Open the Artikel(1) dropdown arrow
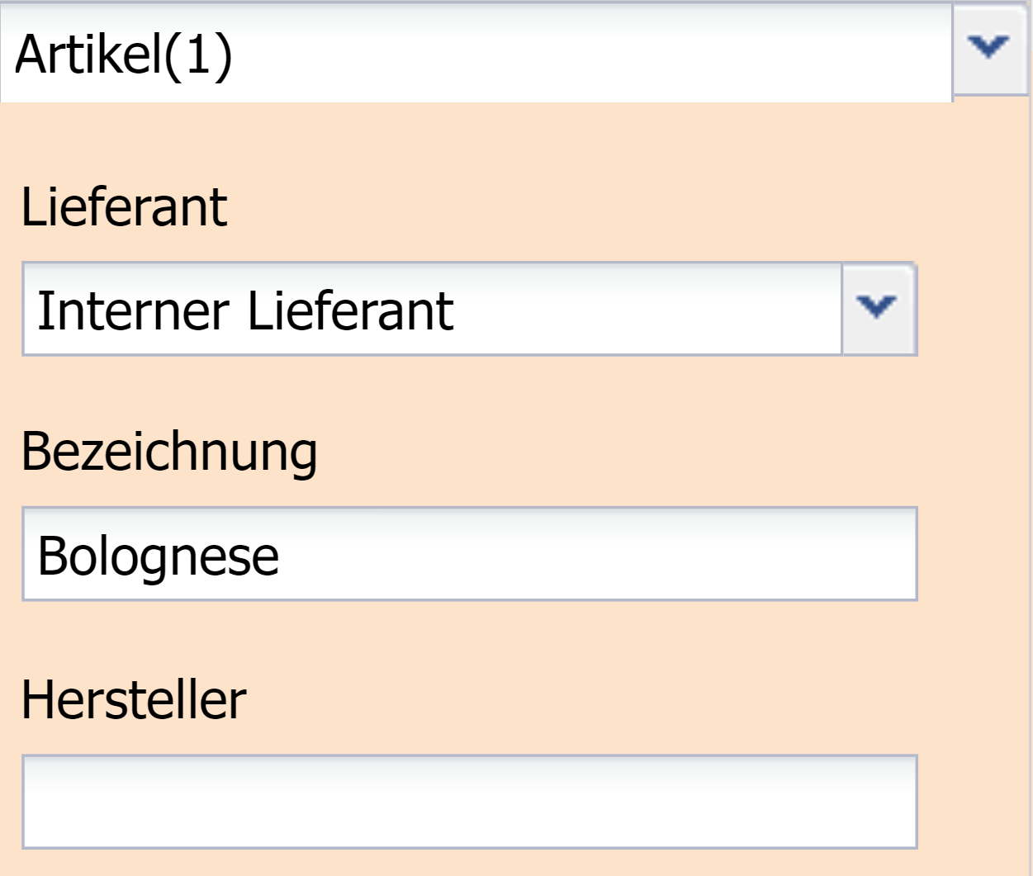 pyautogui.click(x=989, y=50)
